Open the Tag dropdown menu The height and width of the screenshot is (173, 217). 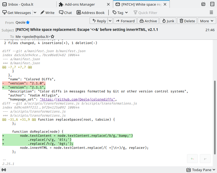120,13
